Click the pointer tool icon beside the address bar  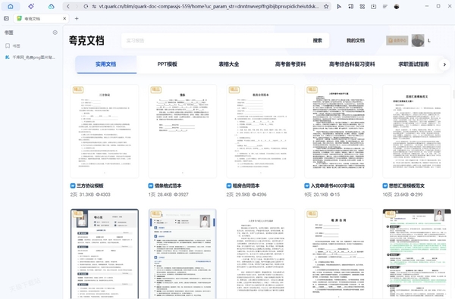[x=339, y=6]
